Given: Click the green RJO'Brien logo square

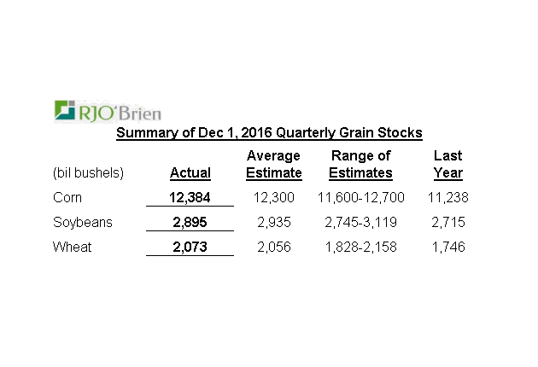Looking at the screenshot, I should (65, 110).
